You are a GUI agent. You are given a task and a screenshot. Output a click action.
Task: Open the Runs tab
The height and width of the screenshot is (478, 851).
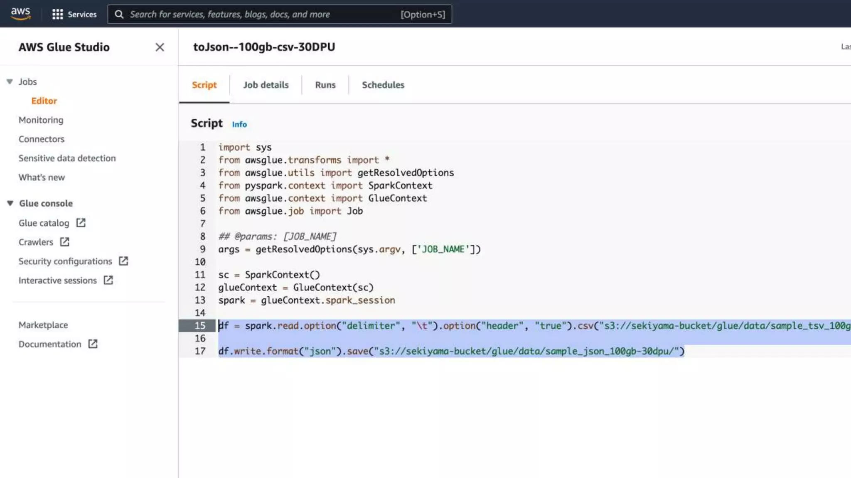pos(325,85)
